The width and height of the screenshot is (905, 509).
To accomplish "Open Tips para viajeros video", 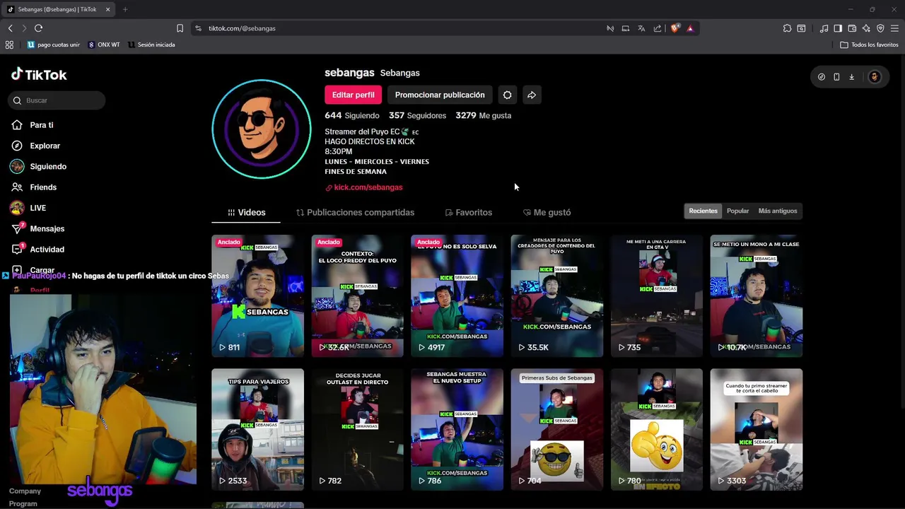I will click(x=257, y=429).
